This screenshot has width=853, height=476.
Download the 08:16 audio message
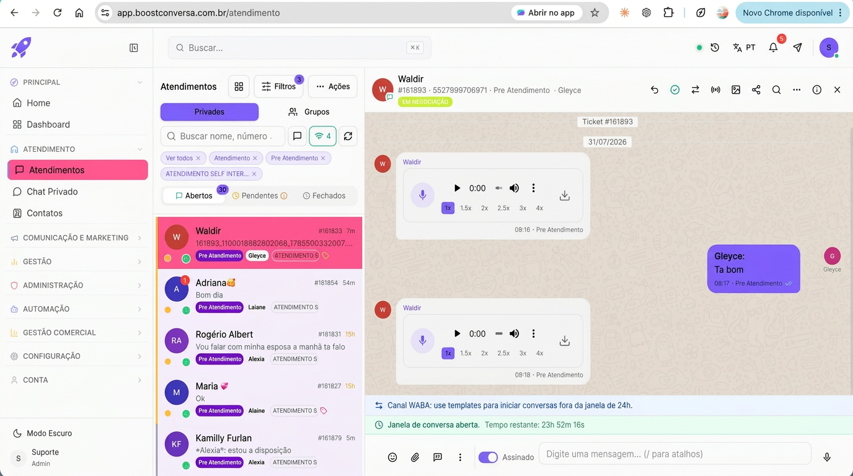pos(565,196)
